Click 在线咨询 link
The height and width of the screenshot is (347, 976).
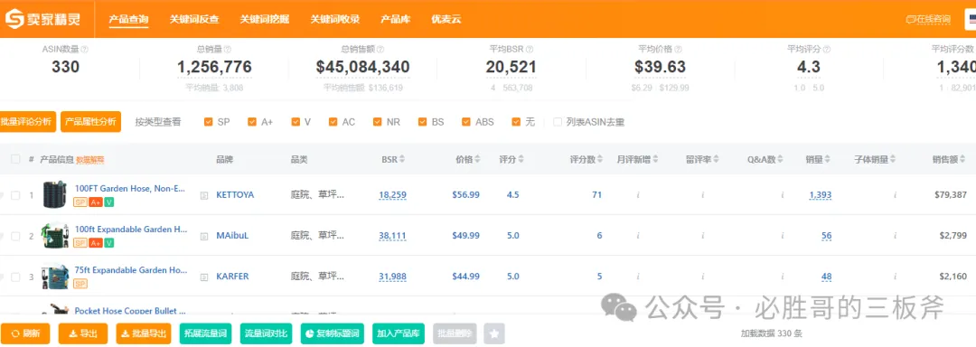tap(928, 19)
